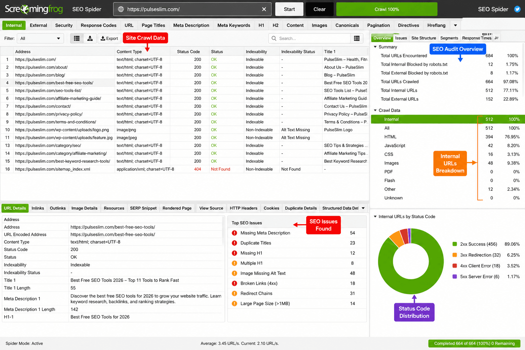Open the Twitter bird icon link

[x=517, y=9]
